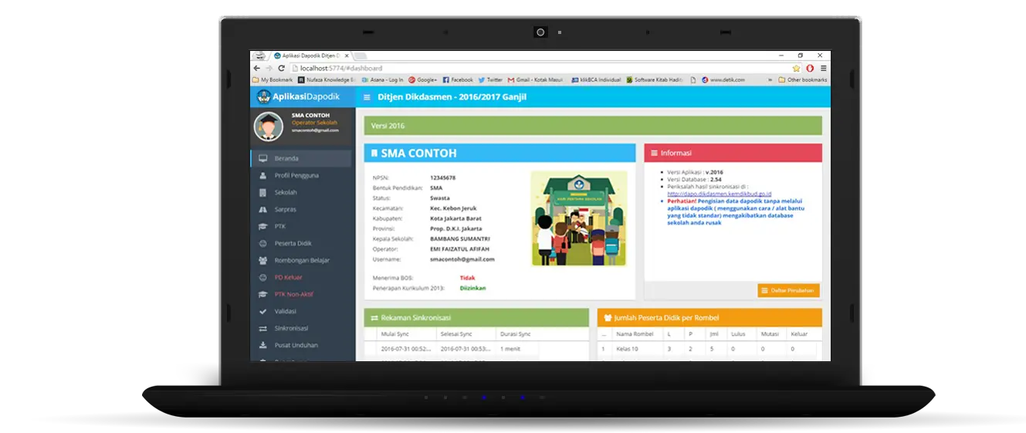Expand the hidden bookmarks overflow chevron
Viewport: 1026px width, 433px height.
tap(769, 79)
